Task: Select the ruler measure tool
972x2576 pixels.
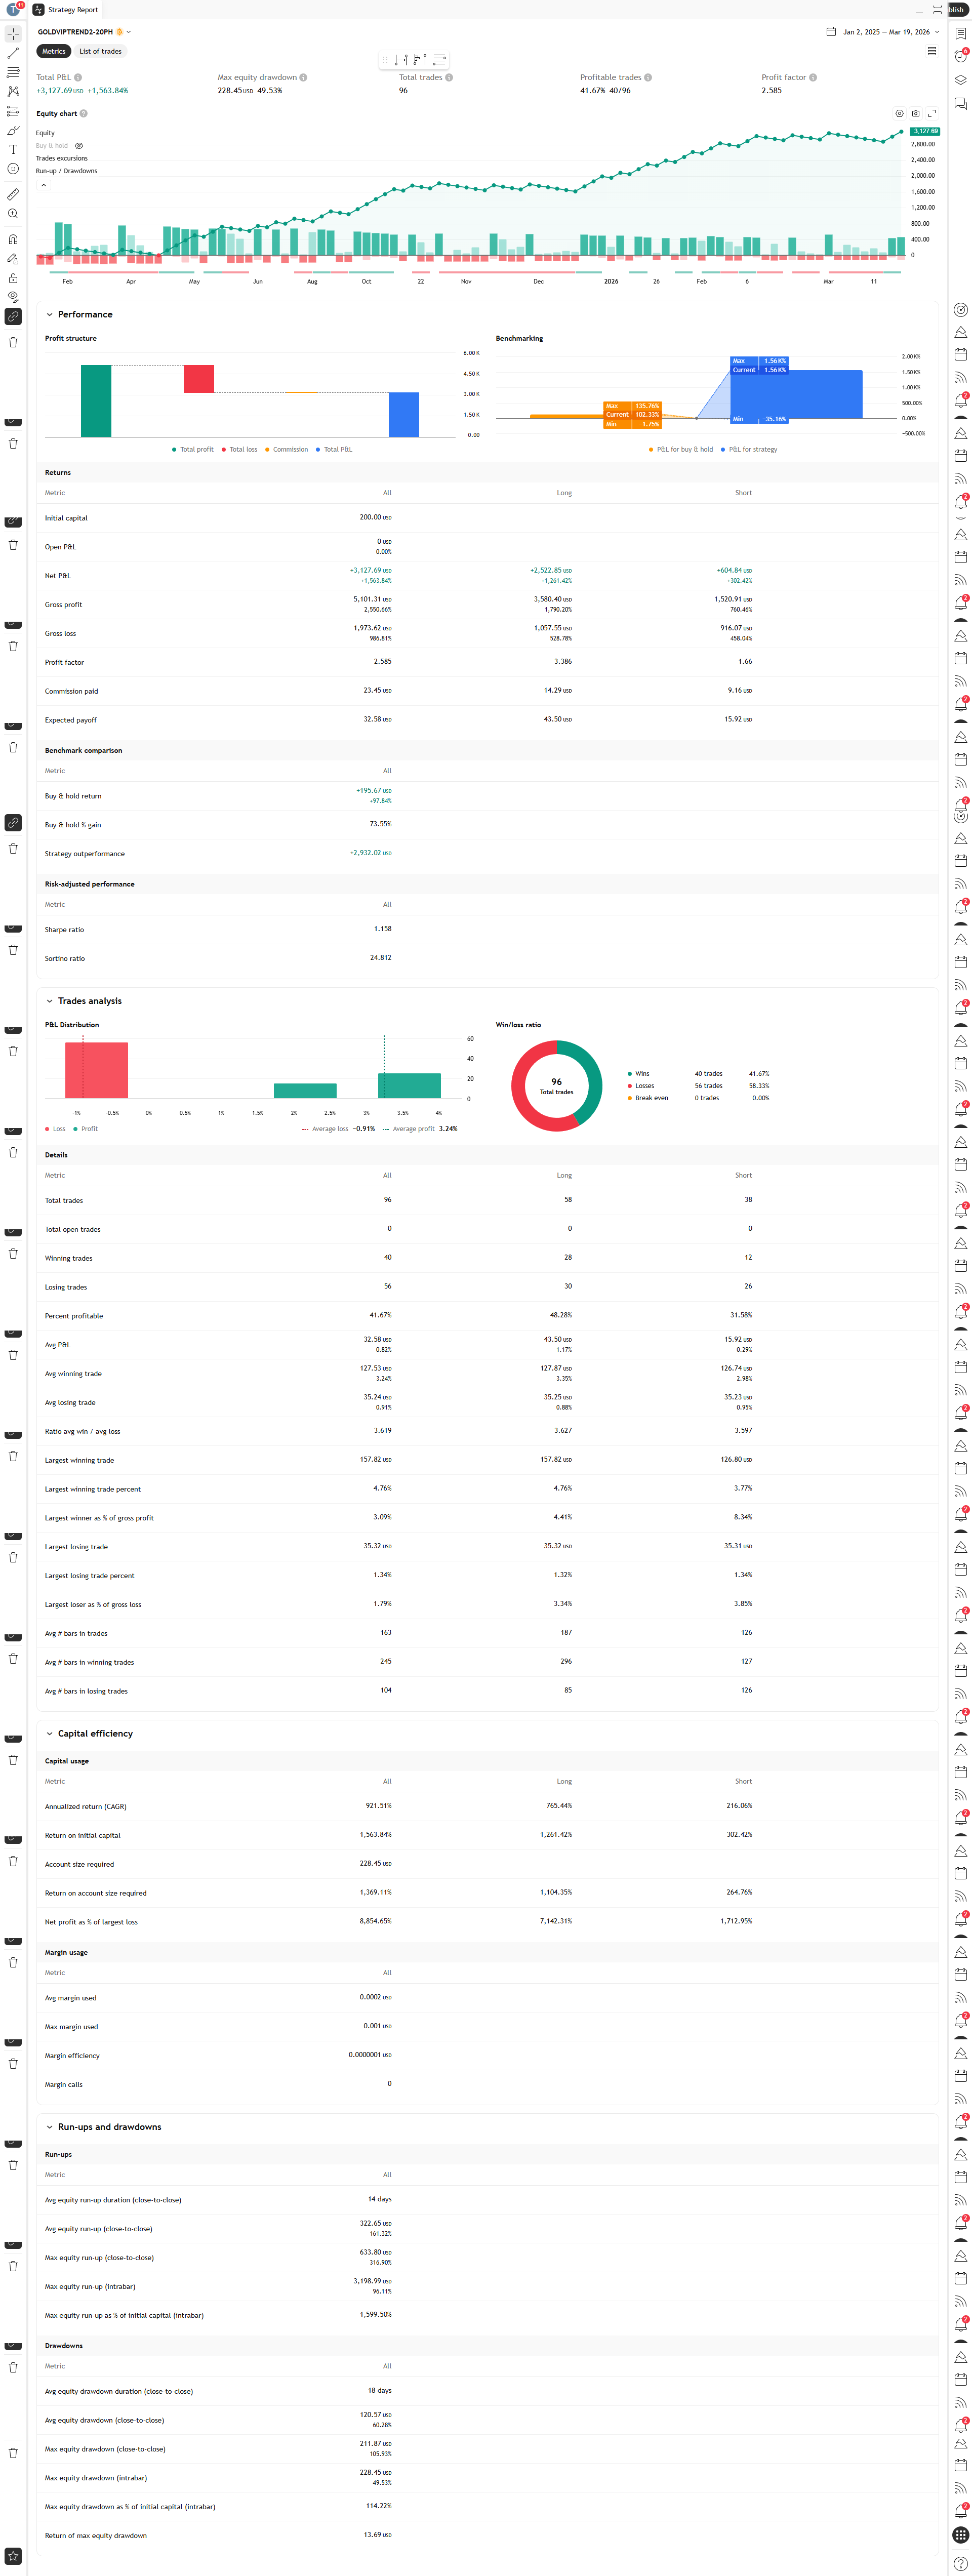Action: click(13, 194)
